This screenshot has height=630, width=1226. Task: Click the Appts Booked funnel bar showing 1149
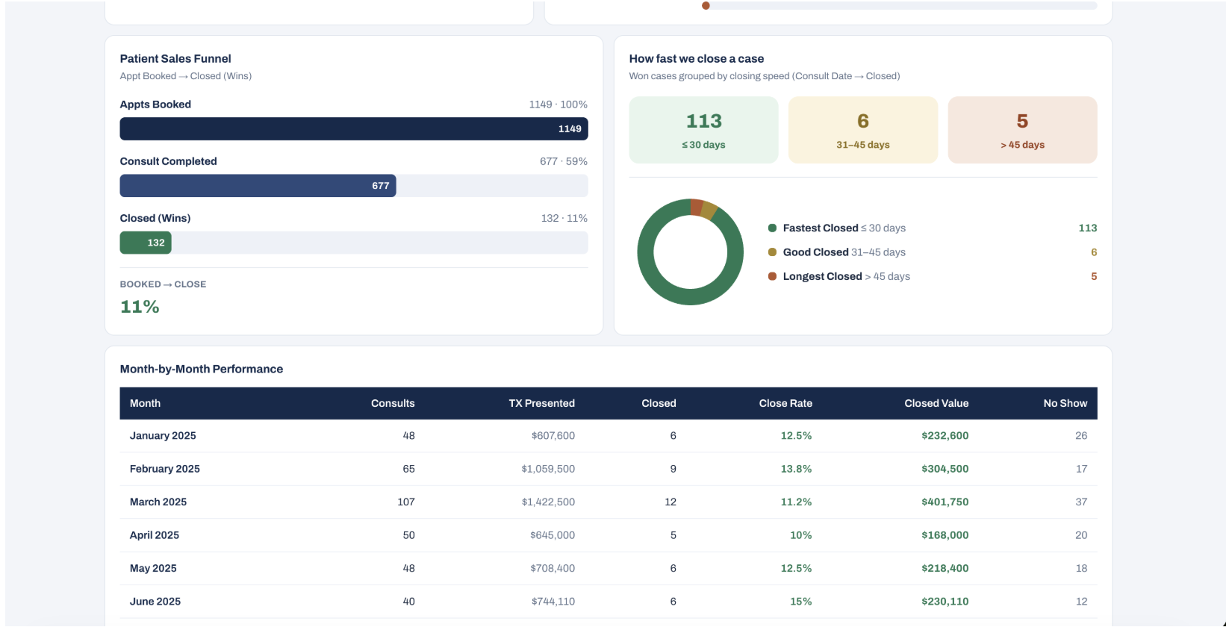click(x=354, y=129)
